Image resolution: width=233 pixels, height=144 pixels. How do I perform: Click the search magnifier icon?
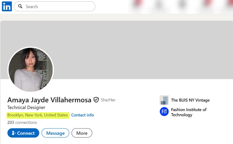pyautogui.click(x=20, y=6)
